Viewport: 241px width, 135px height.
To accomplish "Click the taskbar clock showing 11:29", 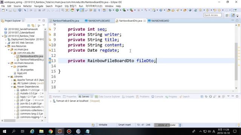I will pos(223,131).
